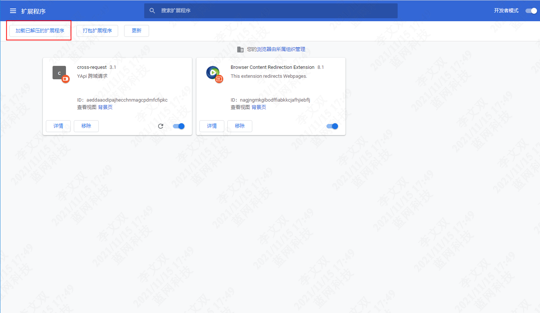Click the badge on Browser Content Redirection icon
This screenshot has height=313, width=540.
pos(219,79)
